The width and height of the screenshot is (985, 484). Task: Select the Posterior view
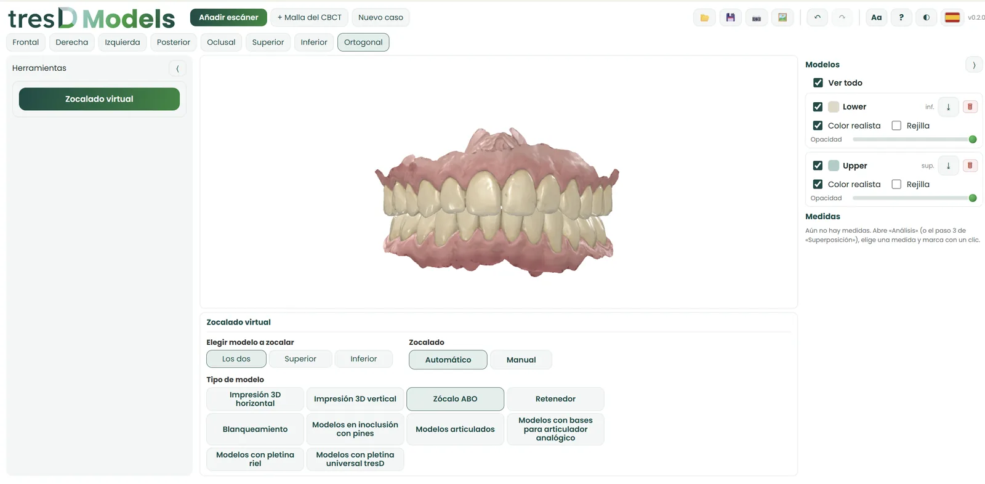(174, 42)
